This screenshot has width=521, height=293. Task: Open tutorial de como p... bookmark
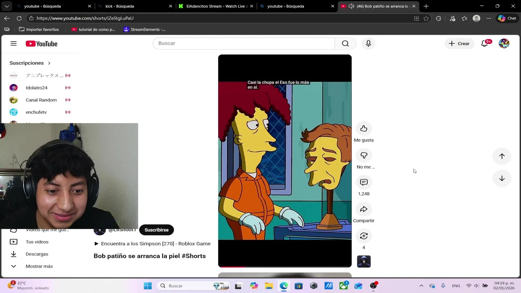93,29
